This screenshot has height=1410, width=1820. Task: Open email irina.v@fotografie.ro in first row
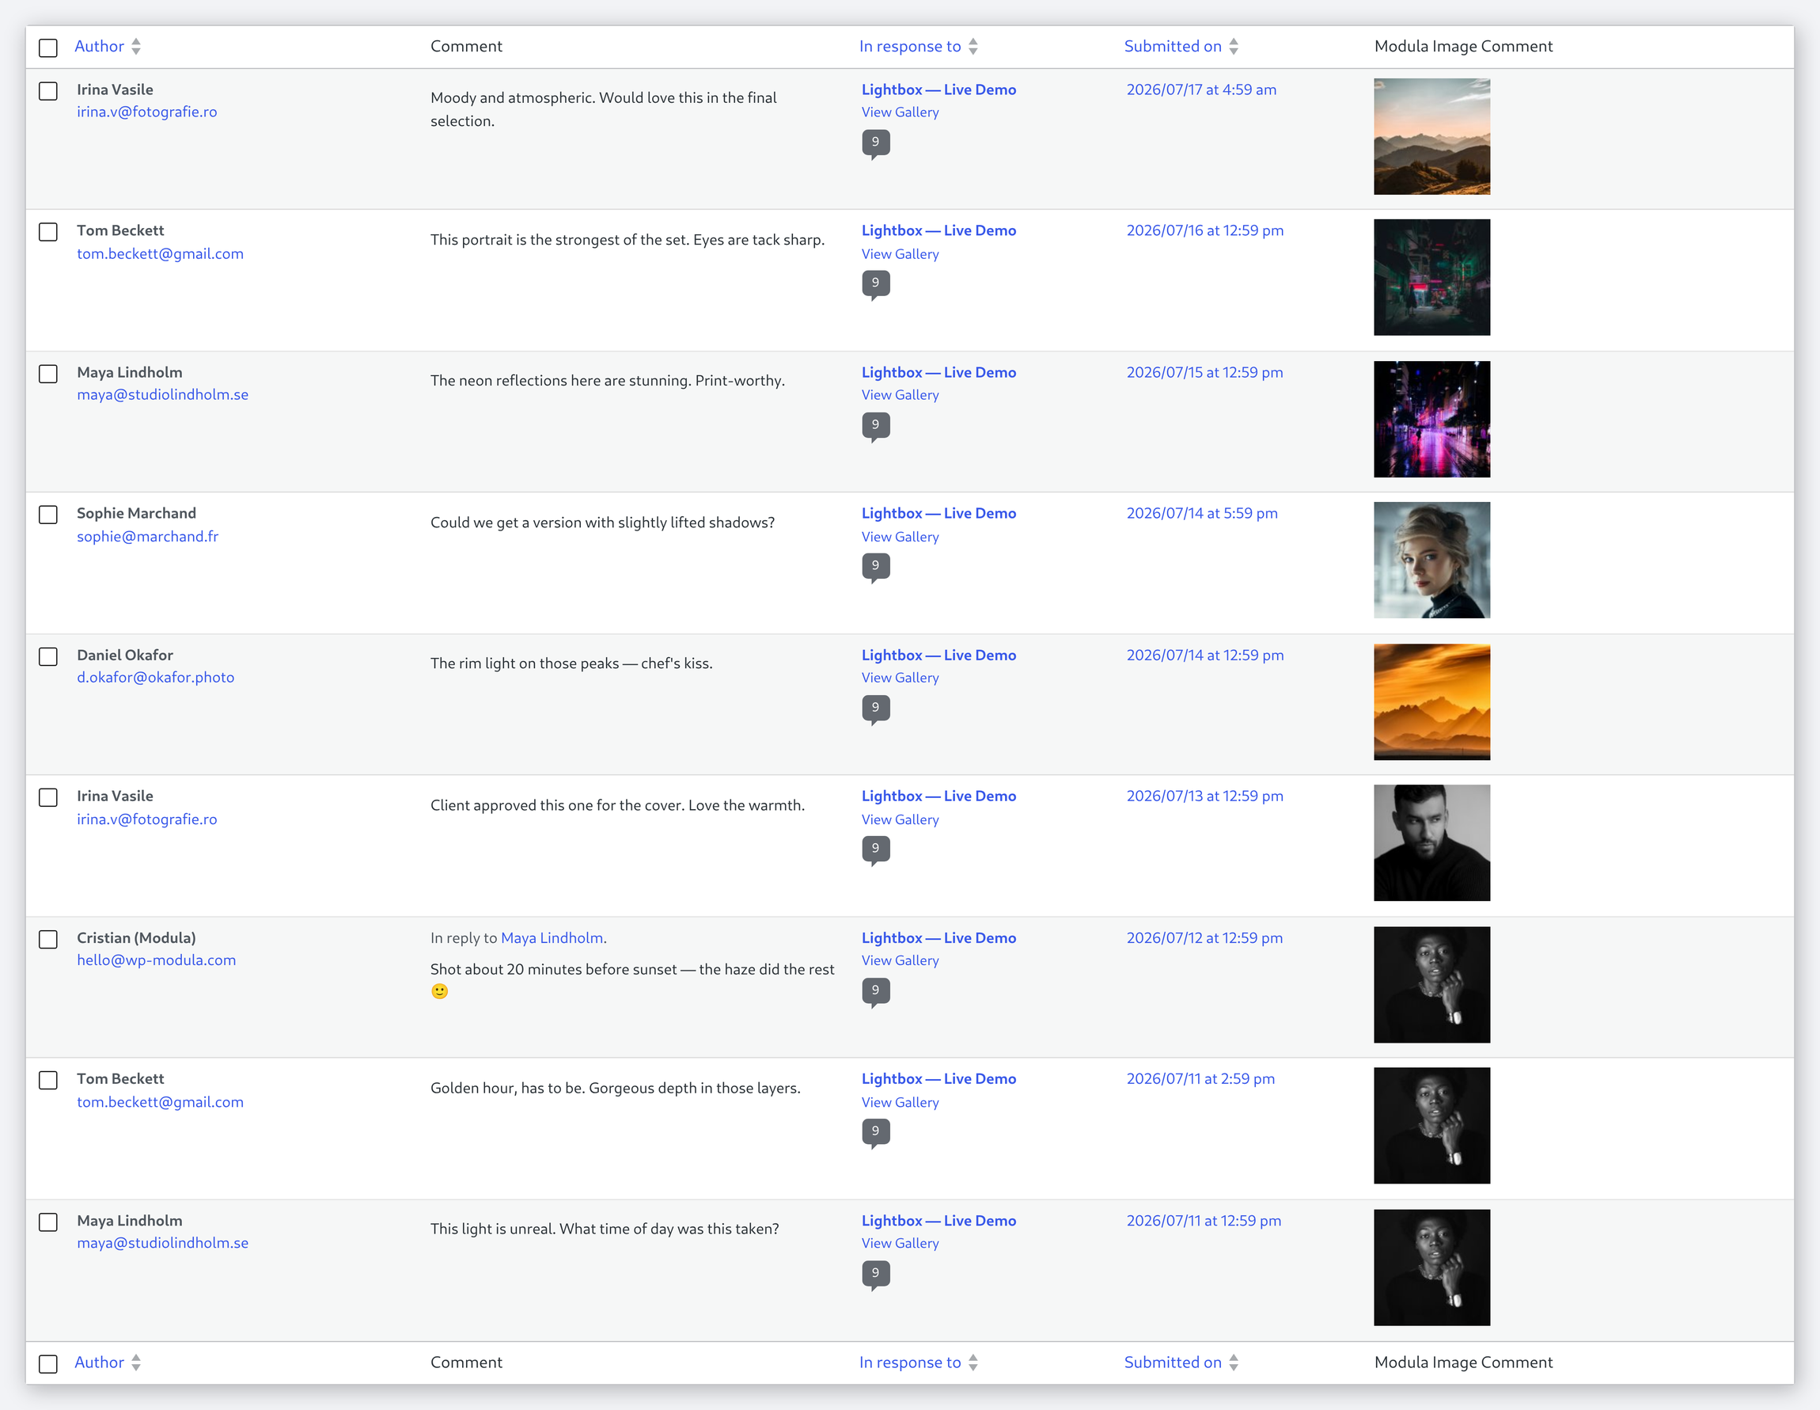[x=146, y=112]
